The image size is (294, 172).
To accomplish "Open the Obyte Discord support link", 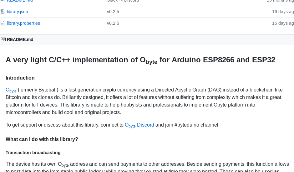I will (x=139, y=125).
